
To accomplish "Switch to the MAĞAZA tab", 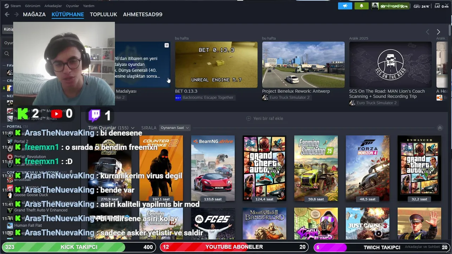I will [x=34, y=14].
